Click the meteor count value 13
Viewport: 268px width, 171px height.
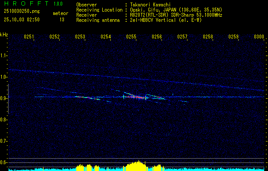pyautogui.click(x=62, y=20)
